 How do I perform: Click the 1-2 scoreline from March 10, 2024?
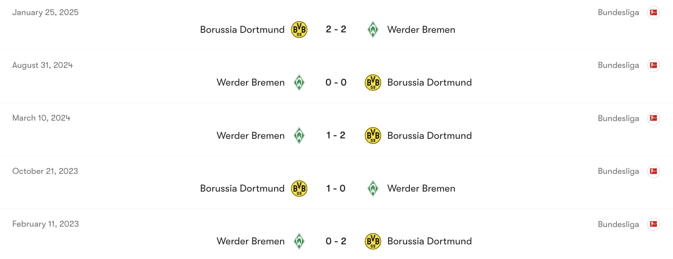coord(336,135)
